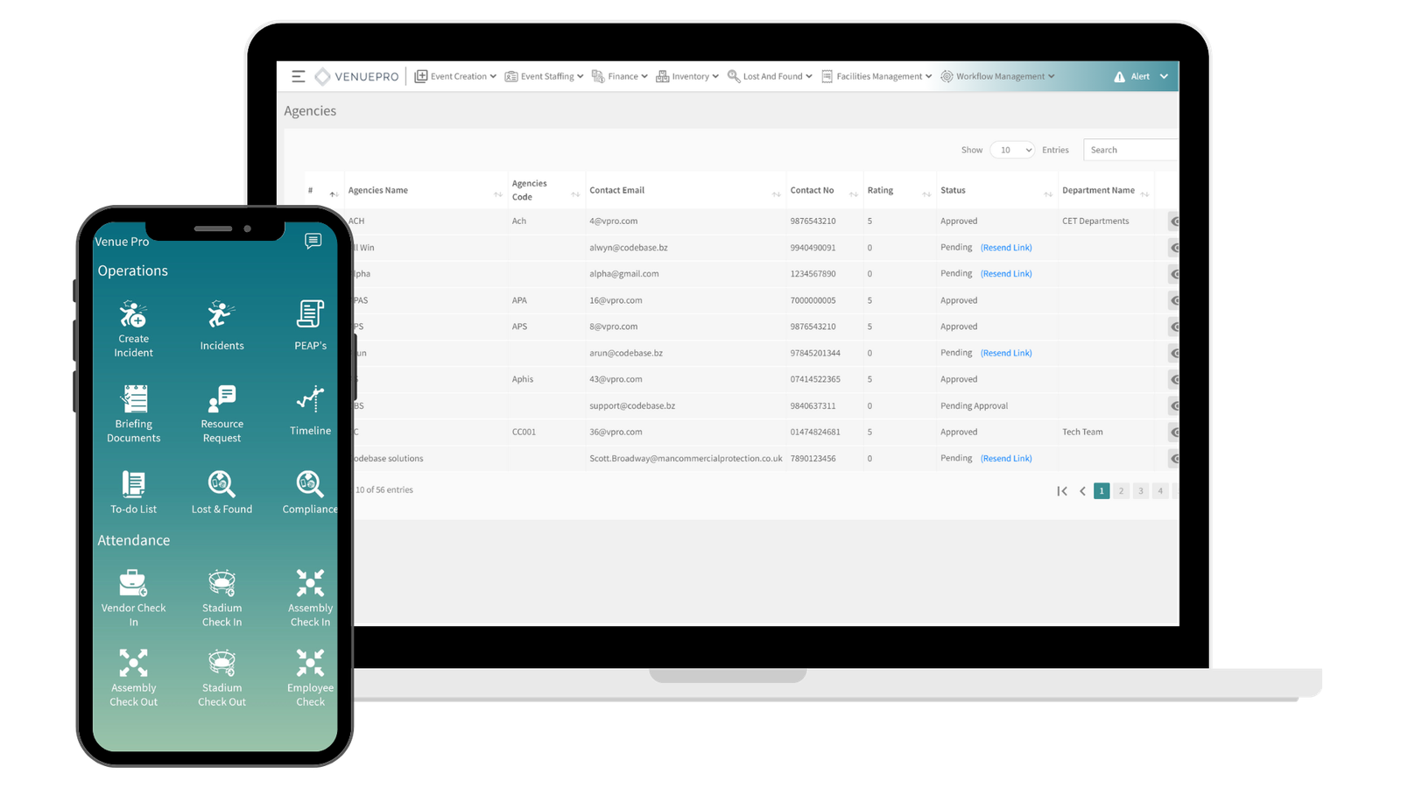The height and width of the screenshot is (788, 1401).
Task: Tap the Briefing Documents icon
Action: [x=134, y=399]
